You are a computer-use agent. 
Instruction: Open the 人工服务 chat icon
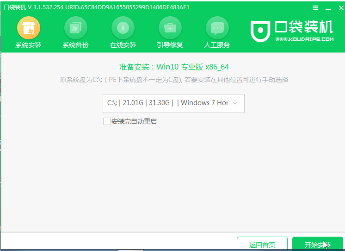(x=217, y=28)
